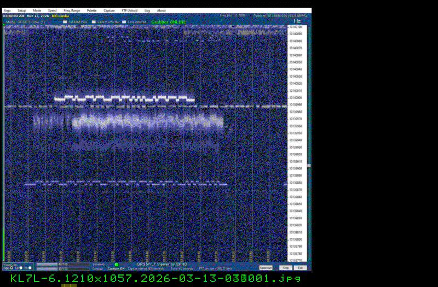Toggle the Save in WAV file checkbox
The image size is (438, 287).
(94, 22)
